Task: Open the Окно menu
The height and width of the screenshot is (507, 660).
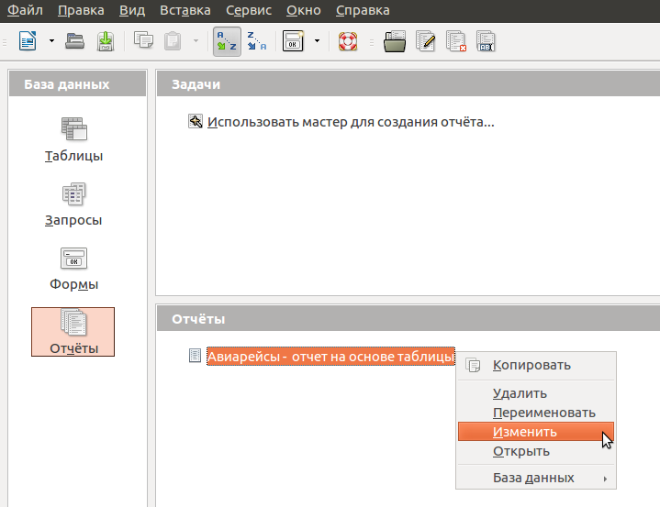Action: pos(304,10)
